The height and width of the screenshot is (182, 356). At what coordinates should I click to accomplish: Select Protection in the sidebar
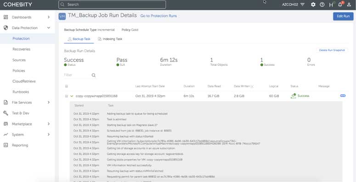point(21,38)
